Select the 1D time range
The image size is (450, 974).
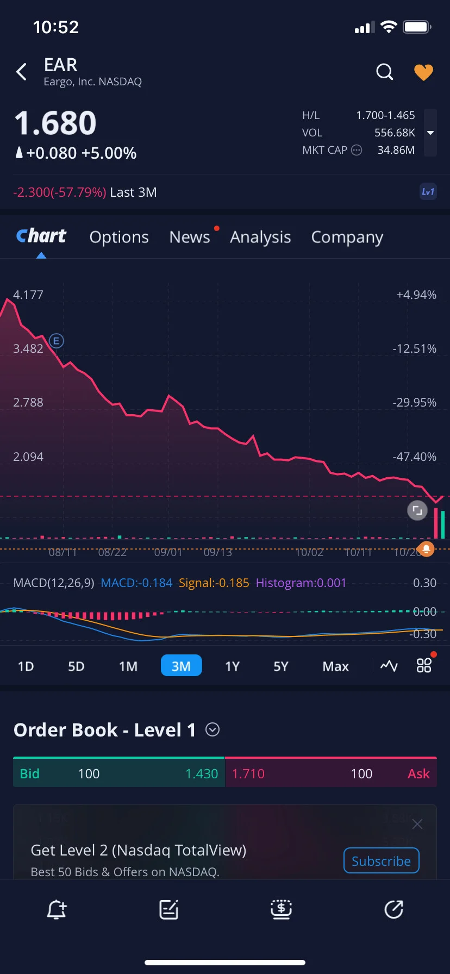tap(26, 666)
